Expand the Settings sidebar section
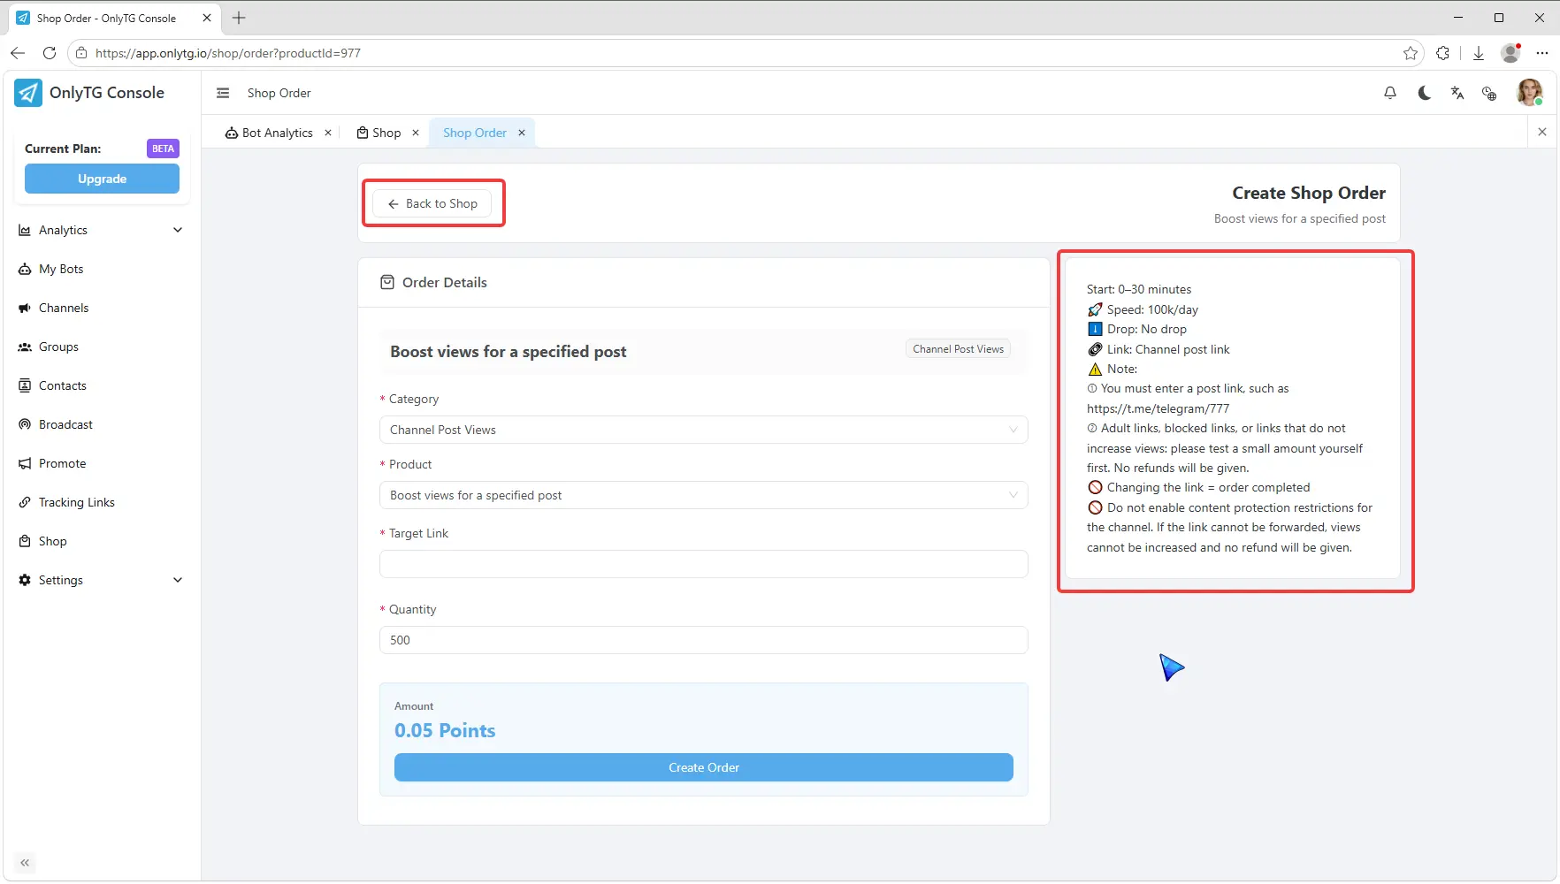Screen dimensions: 1560x884 102,580
